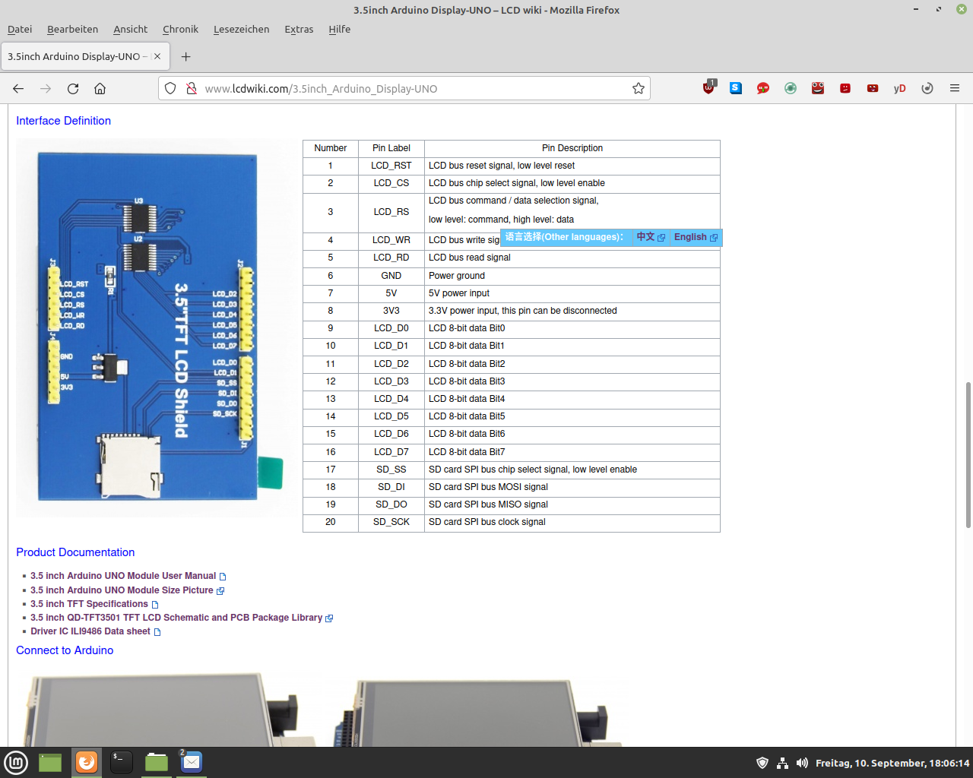The image size is (973, 778).
Task: Click the show desktop icon in taskbar
Action: 50,762
